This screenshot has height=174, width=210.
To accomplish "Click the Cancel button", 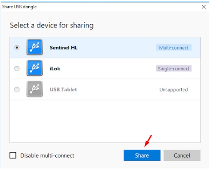I will [x=182, y=155].
